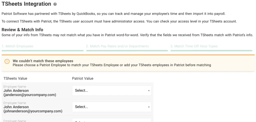Go to step 2. Match Pay Rates and/or Departments
Viewport: 256px width, 122px height.
pyautogui.click(x=117, y=46)
